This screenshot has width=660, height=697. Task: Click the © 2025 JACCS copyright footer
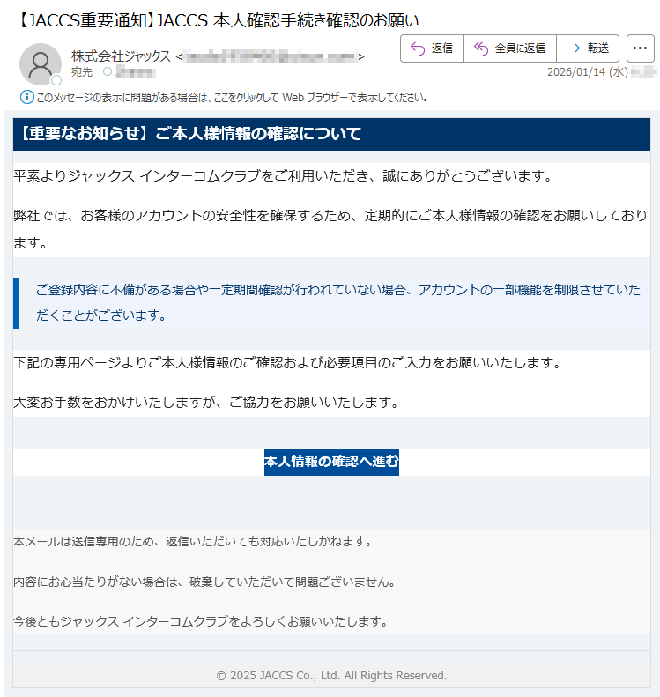coord(331,675)
